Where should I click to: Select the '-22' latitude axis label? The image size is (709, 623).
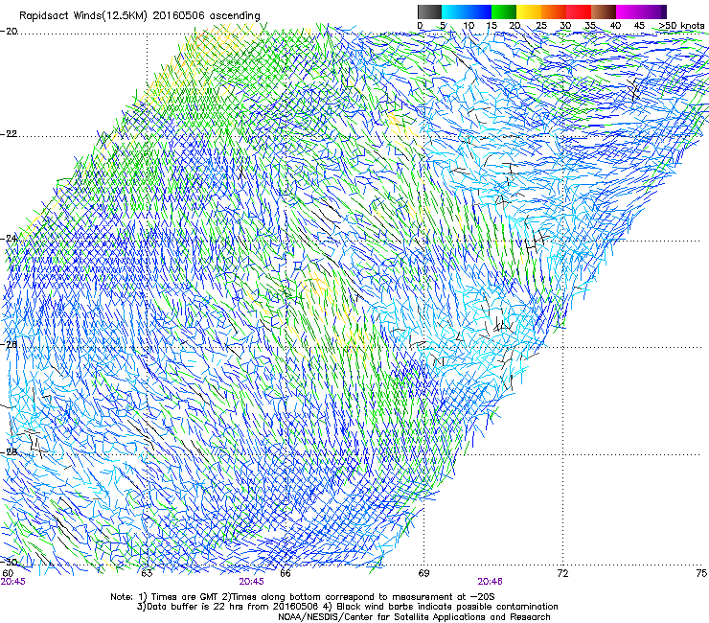point(9,134)
